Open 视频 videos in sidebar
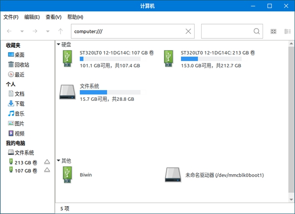Screen dimensions: 295x214 tap(16, 133)
